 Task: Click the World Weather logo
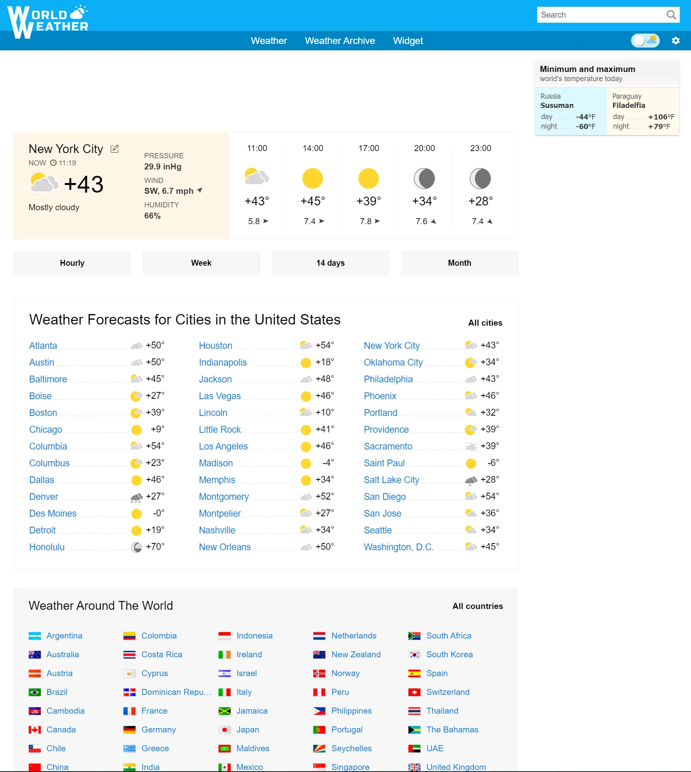[48, 18]
